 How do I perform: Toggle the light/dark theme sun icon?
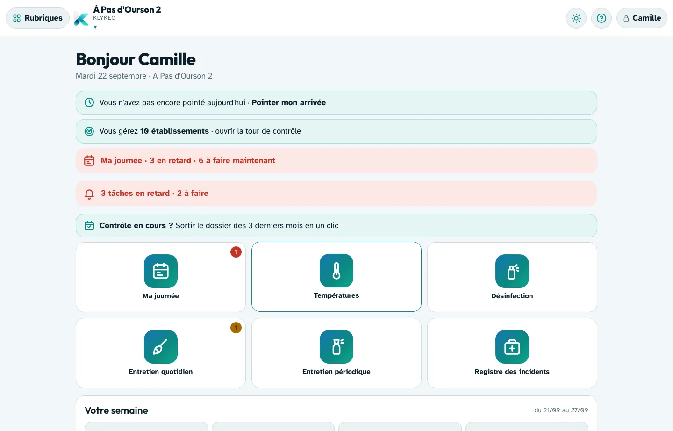tap(576, 18)
